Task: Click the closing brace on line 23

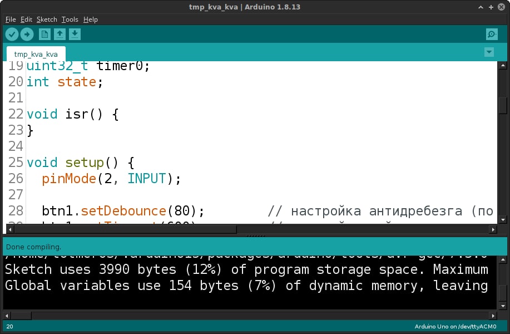Action: point(30,131)
